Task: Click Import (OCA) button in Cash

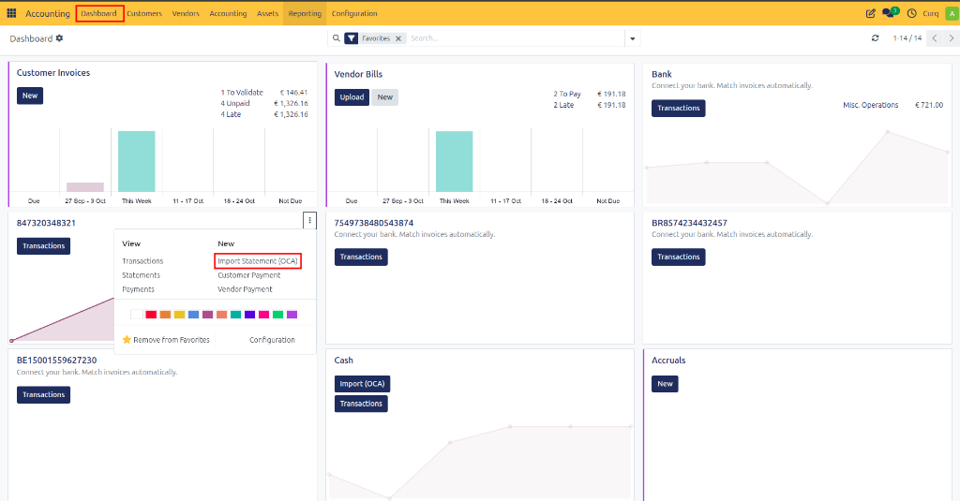Action: (362, 384)
